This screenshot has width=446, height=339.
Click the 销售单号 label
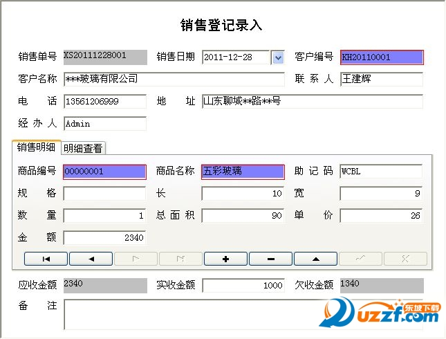tap(37, 56)
